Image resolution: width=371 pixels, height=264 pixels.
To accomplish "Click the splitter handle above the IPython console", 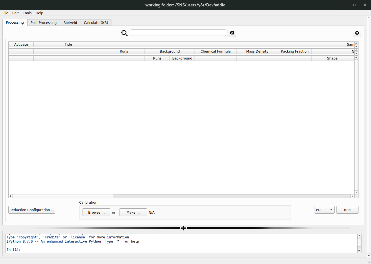I will [183, 228].
